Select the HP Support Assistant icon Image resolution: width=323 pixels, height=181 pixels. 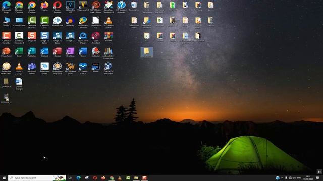point(121,7)
